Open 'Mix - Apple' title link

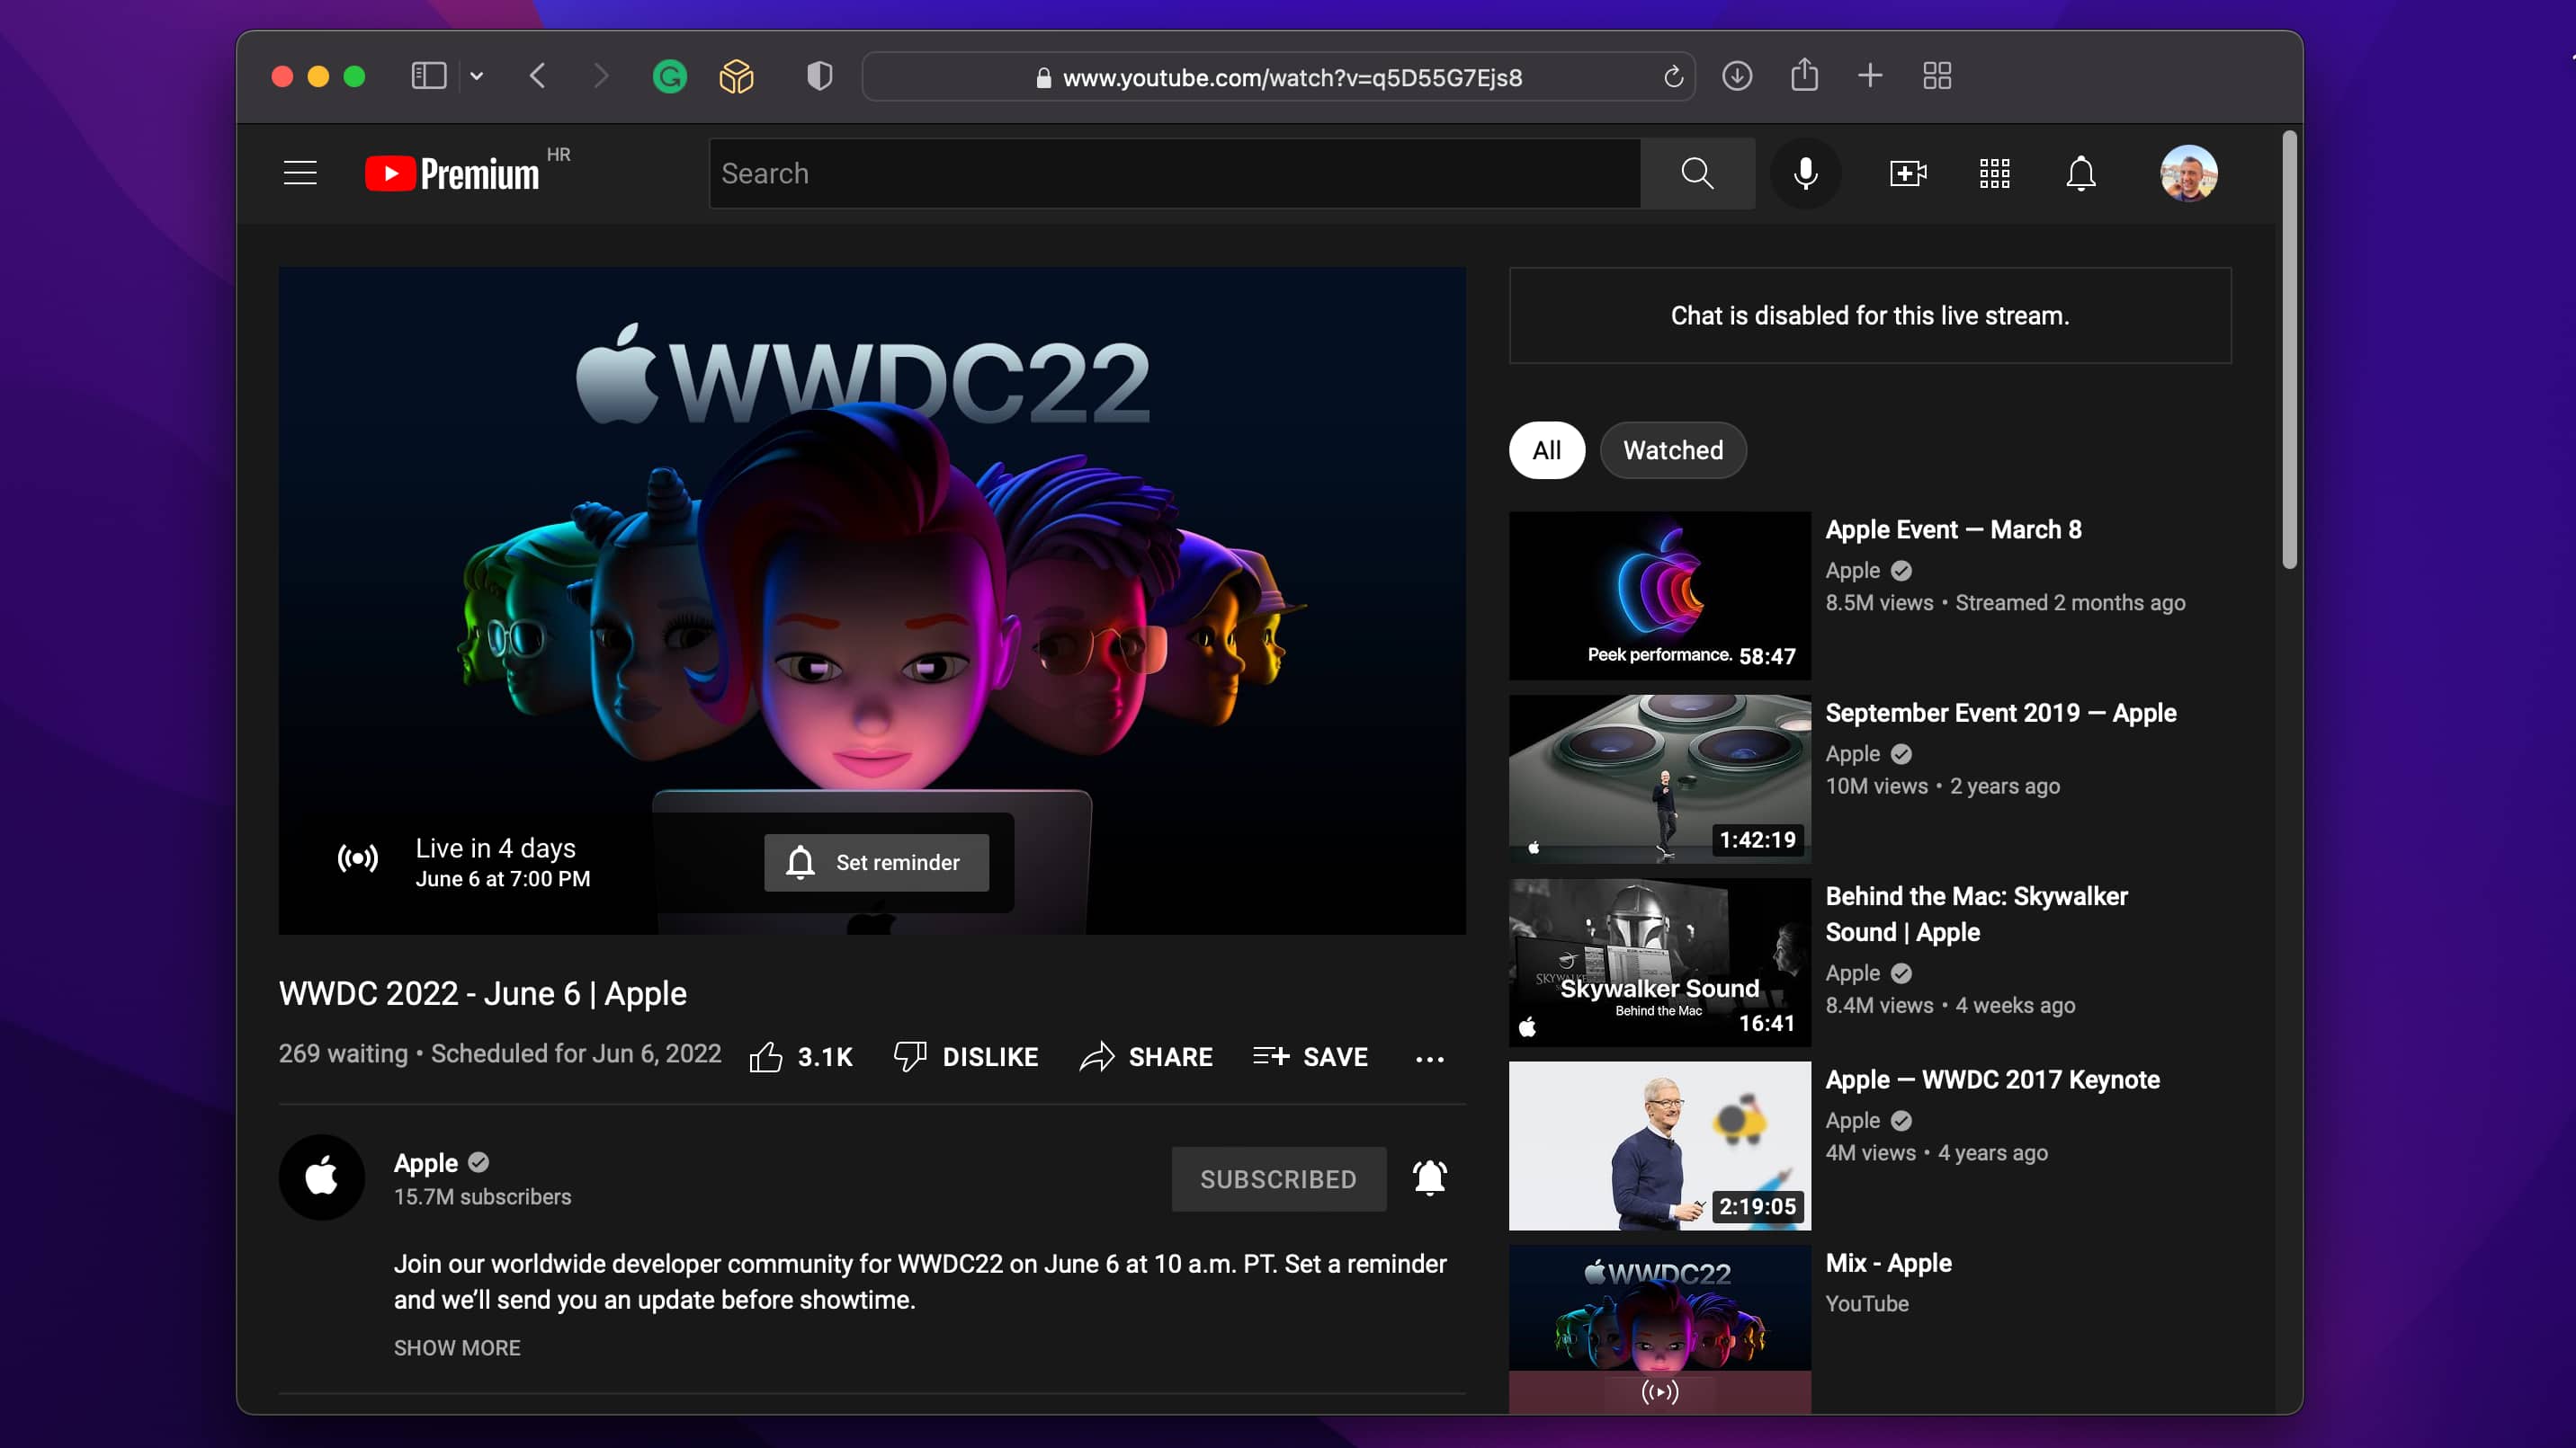(x=1888, y=1262)
